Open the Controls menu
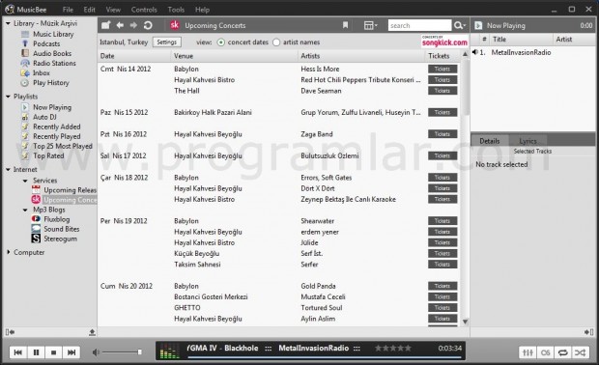This screenshot has height=365, width=599. click(144, 10)
